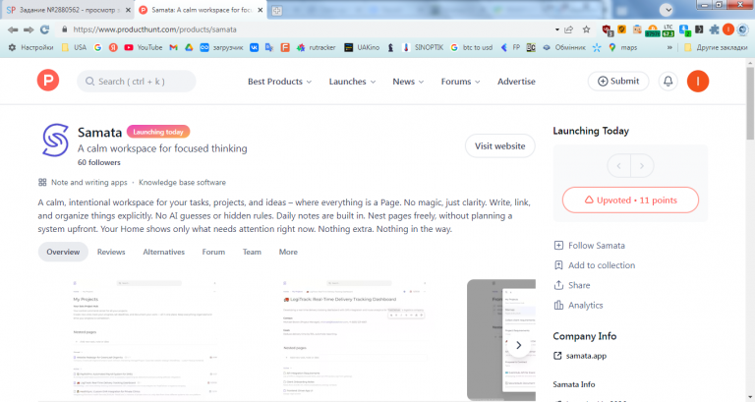The height and width of the screenshot is (402, 755).
Task: Open the USA bookmarks folder
Action: click(x=74, y=47)
